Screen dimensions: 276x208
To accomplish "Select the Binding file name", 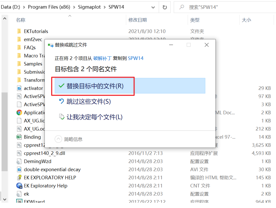I will click(32, 137).
